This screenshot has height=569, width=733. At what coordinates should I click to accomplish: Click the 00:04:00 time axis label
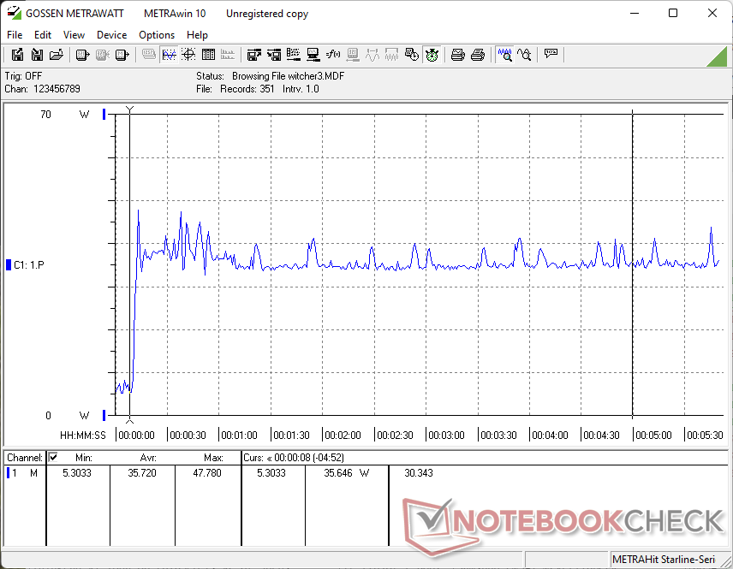(x=551, y=436)
